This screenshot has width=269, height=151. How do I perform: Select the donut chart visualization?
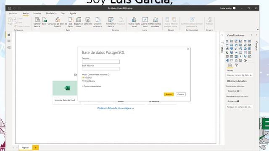click(x=245, y=49)
